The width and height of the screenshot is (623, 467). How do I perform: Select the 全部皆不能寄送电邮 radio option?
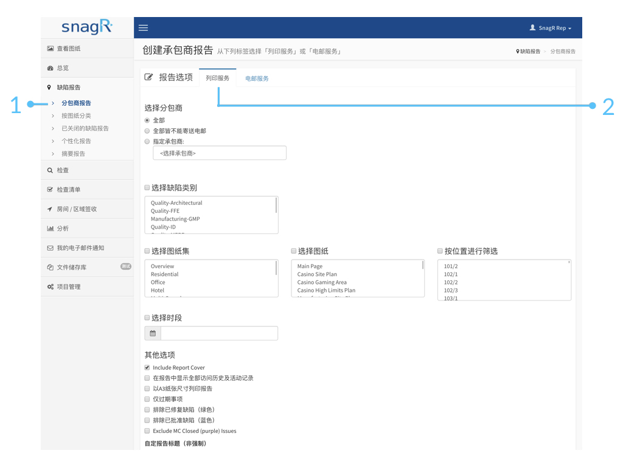(x=147, y=131)
